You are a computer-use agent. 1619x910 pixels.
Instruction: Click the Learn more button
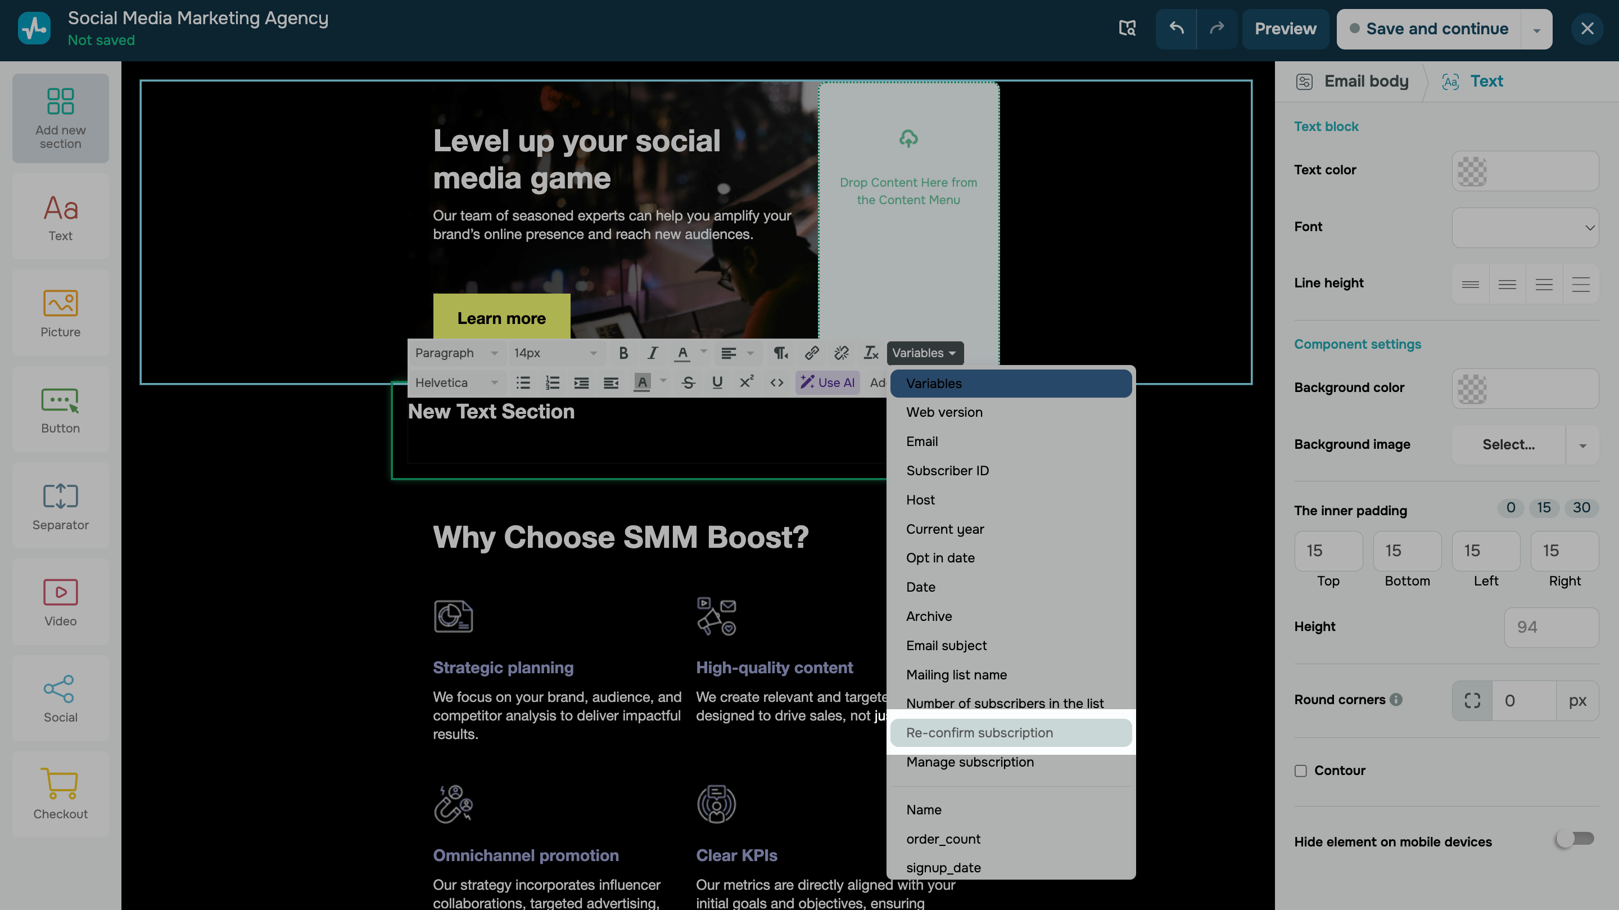501,318
